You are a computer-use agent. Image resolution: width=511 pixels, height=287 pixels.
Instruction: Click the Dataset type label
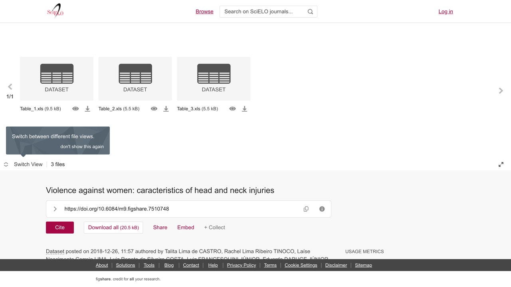point(55,252)
